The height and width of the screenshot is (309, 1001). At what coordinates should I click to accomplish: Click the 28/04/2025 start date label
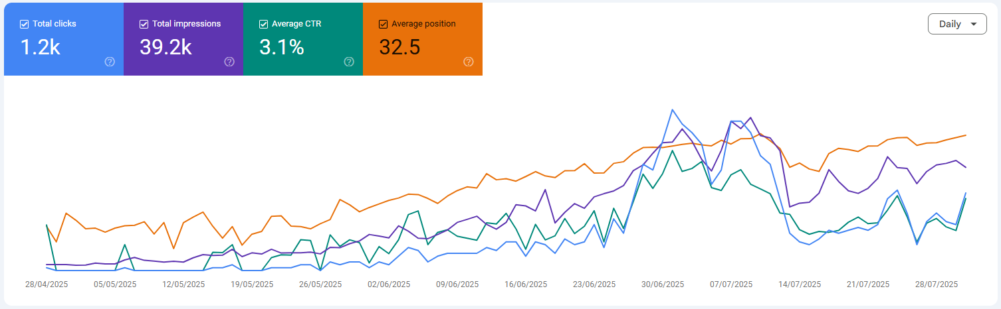tap(47, 284)
